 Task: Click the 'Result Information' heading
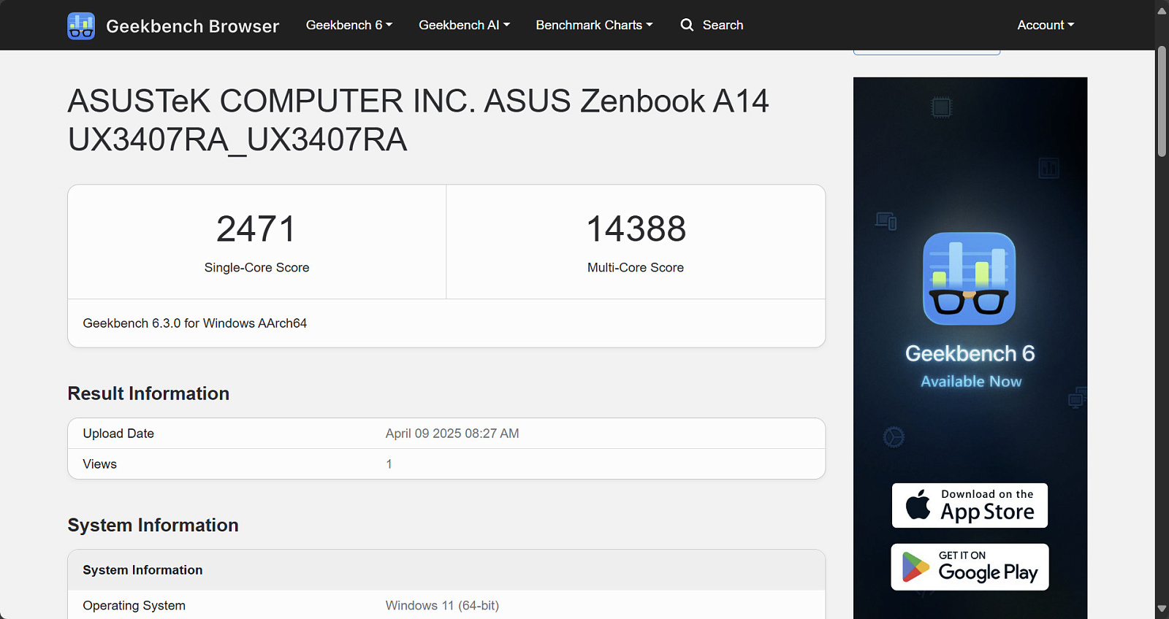point(148,393)
